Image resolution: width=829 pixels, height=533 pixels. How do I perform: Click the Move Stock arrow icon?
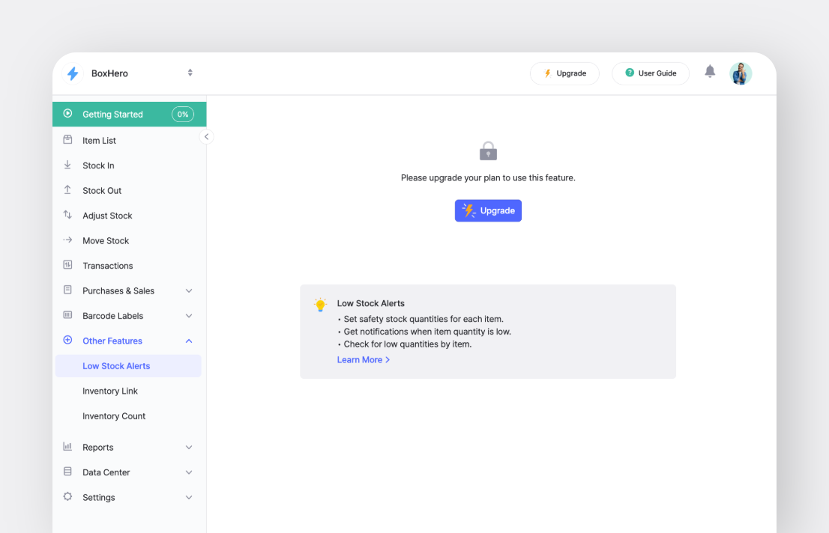(x=68, y=240)
